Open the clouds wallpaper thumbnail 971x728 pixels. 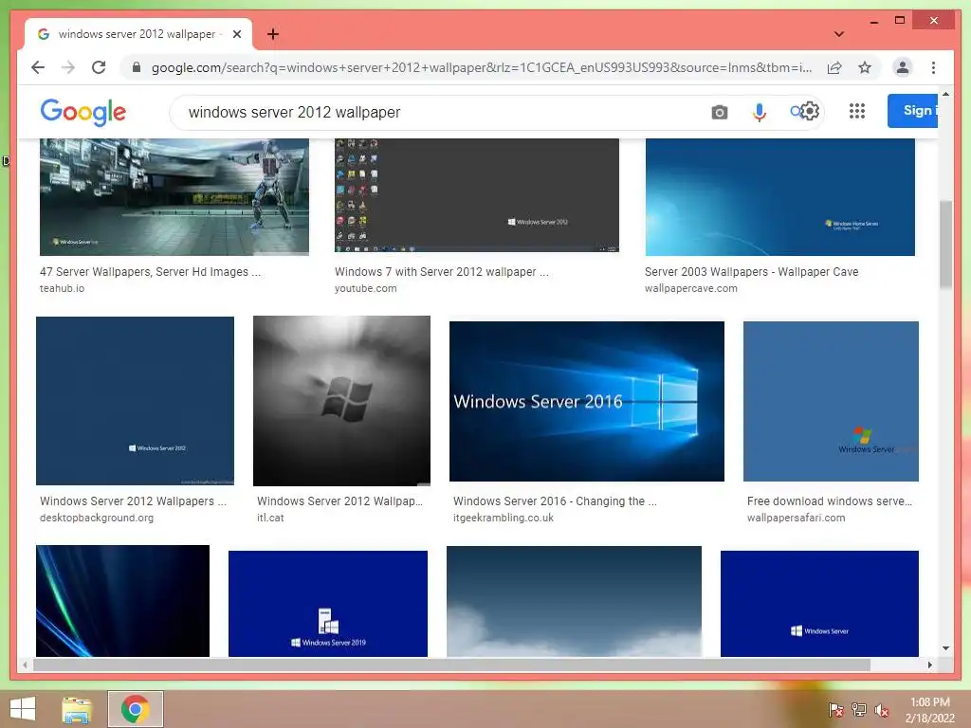pyautogui.click(x=574, y=601)
